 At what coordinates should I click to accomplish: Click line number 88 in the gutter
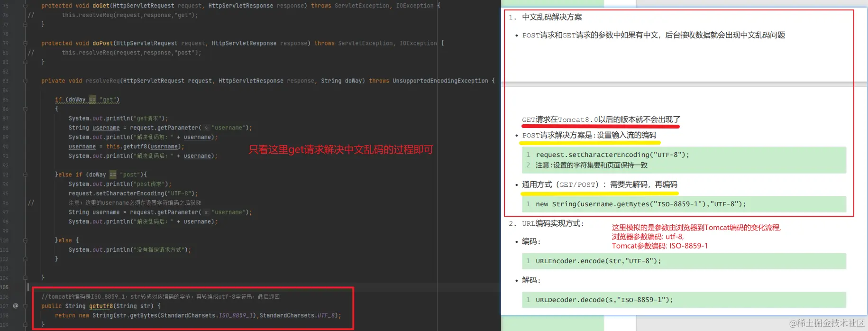click(x=5, y=128)
